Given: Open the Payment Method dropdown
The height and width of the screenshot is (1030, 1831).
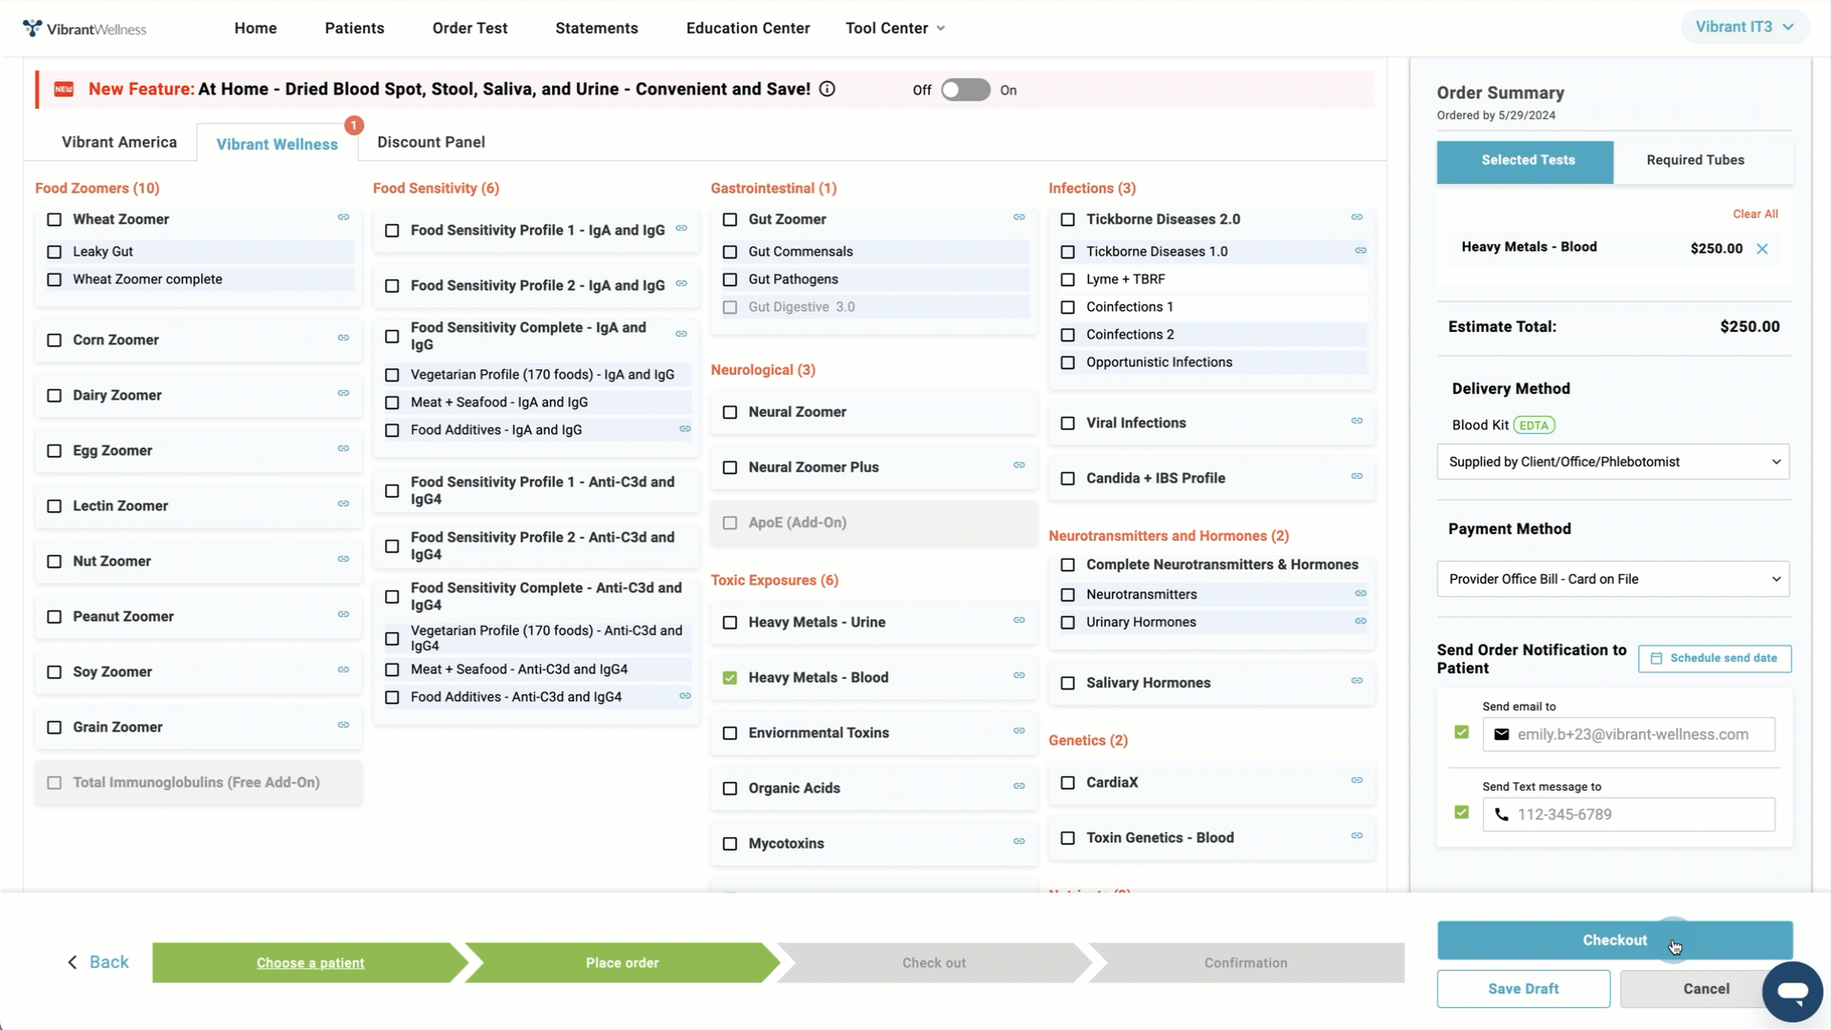Looking at the screenshot, I should pos(1613,579).
